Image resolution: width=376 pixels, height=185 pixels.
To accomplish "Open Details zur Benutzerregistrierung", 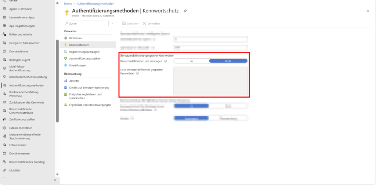I will pyautogui.click(x=89, y=87).
